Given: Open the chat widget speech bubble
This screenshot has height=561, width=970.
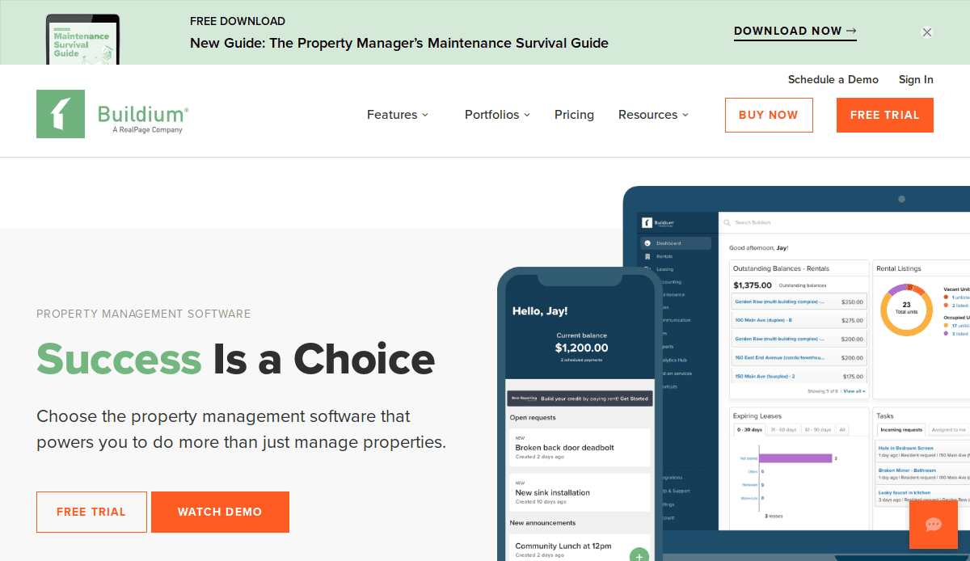Looking at the screenshot, I should pyautogui.click(x=934, y=525).
